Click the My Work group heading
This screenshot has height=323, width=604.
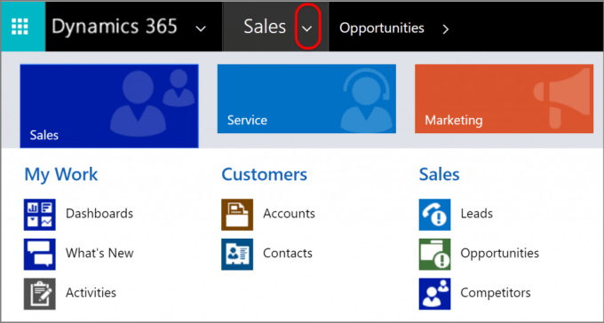[x=61, y=175]
